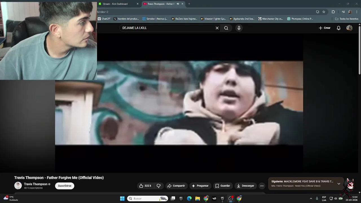Click the Compartir share button
This screenshot has width=361, height=203.
click(176, 186)
